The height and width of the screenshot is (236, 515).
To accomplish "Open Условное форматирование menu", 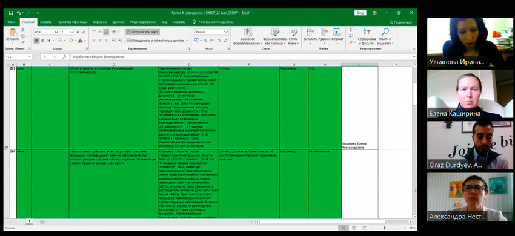I will click(x=247, y=36).
